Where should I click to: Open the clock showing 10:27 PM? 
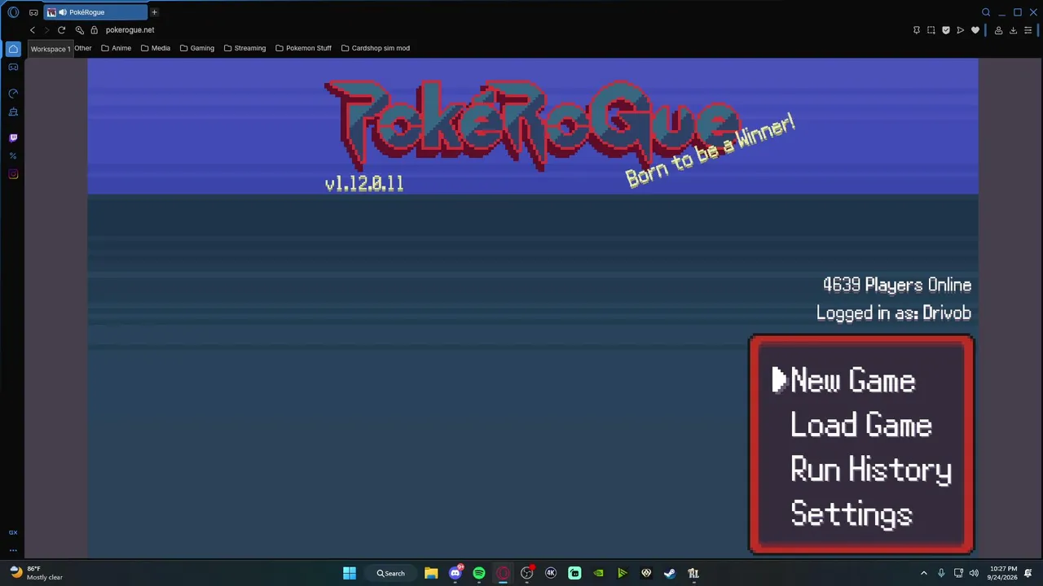(x=1003, y=573)
